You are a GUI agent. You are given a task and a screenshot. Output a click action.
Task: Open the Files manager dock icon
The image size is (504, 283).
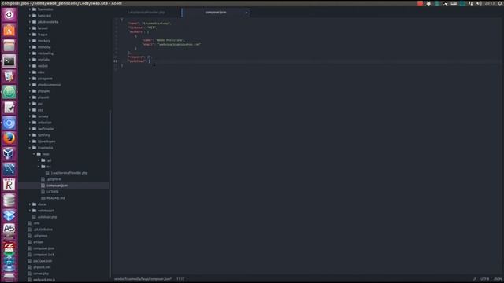(9, 46)
